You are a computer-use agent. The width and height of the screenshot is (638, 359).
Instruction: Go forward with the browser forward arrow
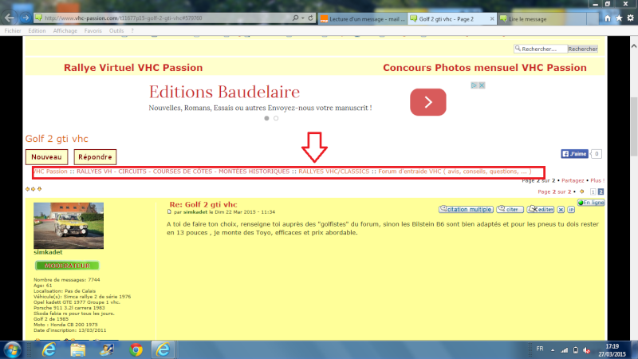[26, 18]
